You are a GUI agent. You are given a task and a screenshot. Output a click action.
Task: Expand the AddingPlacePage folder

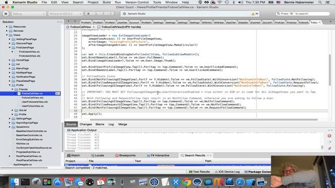(9, 39)
